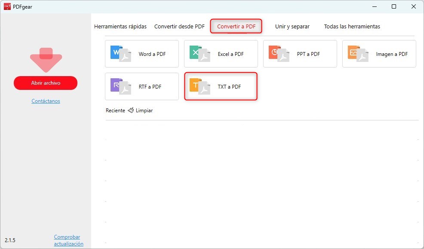Viewport: 424px width, 249px height.
Task: Open the Contáctanos link
Action: point(45,101)
